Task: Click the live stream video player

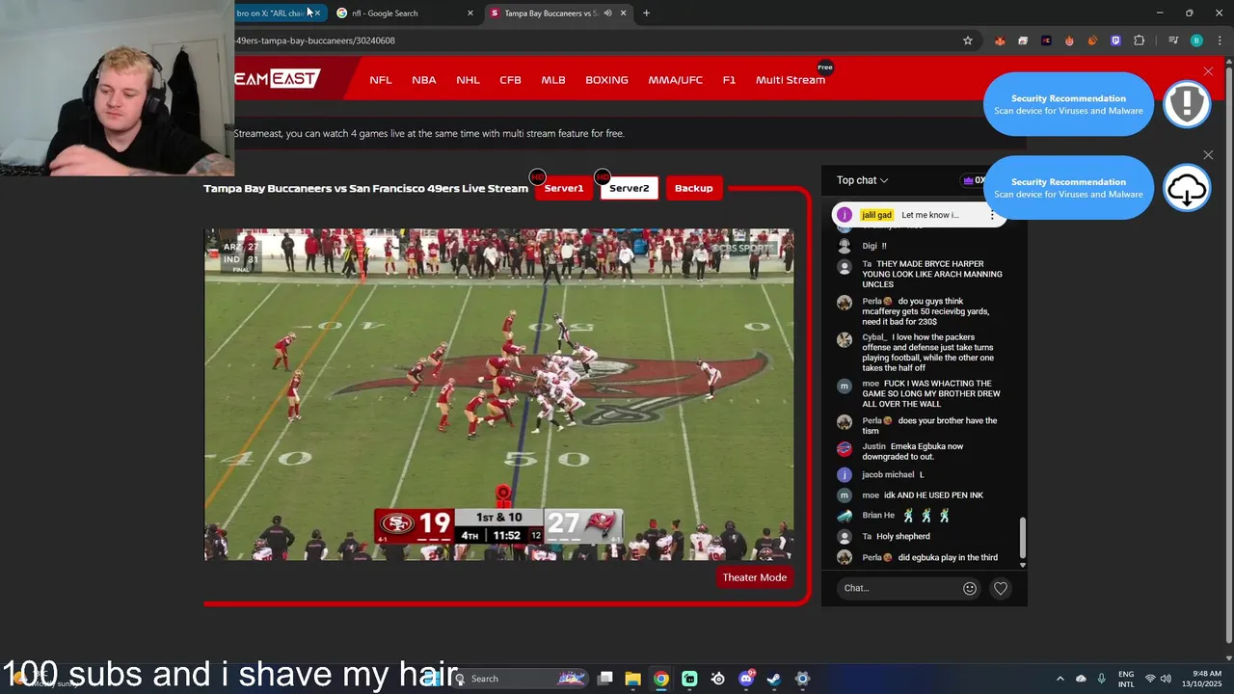Action: (x=499, y=394)
